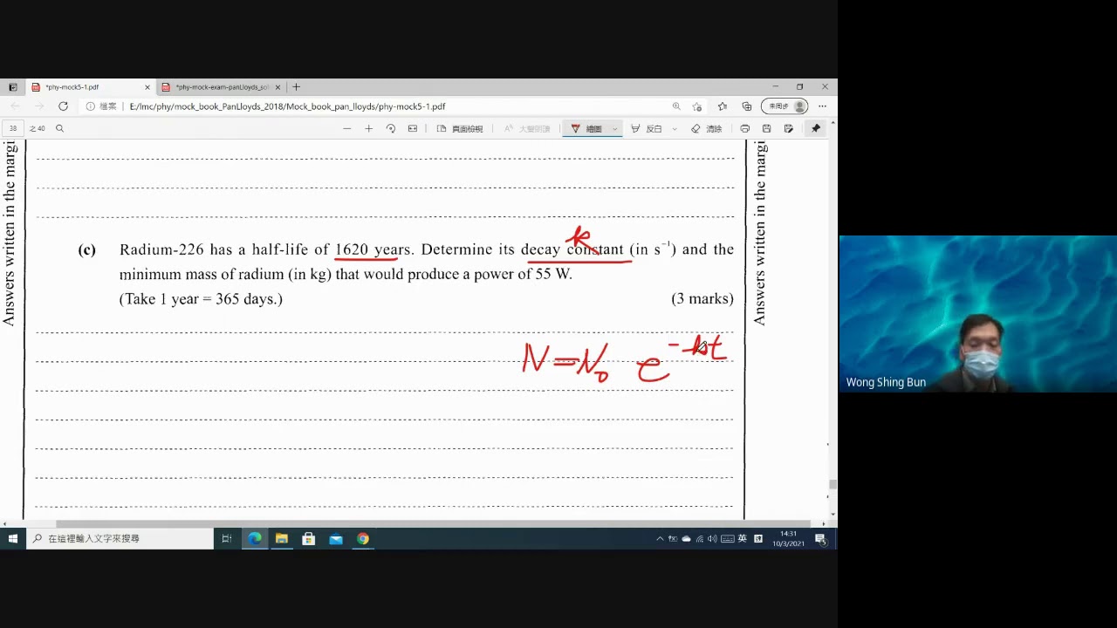Zoom in on the PDF
The width and height of the screenshot is (1117, 628).
[x=368, y=128]
